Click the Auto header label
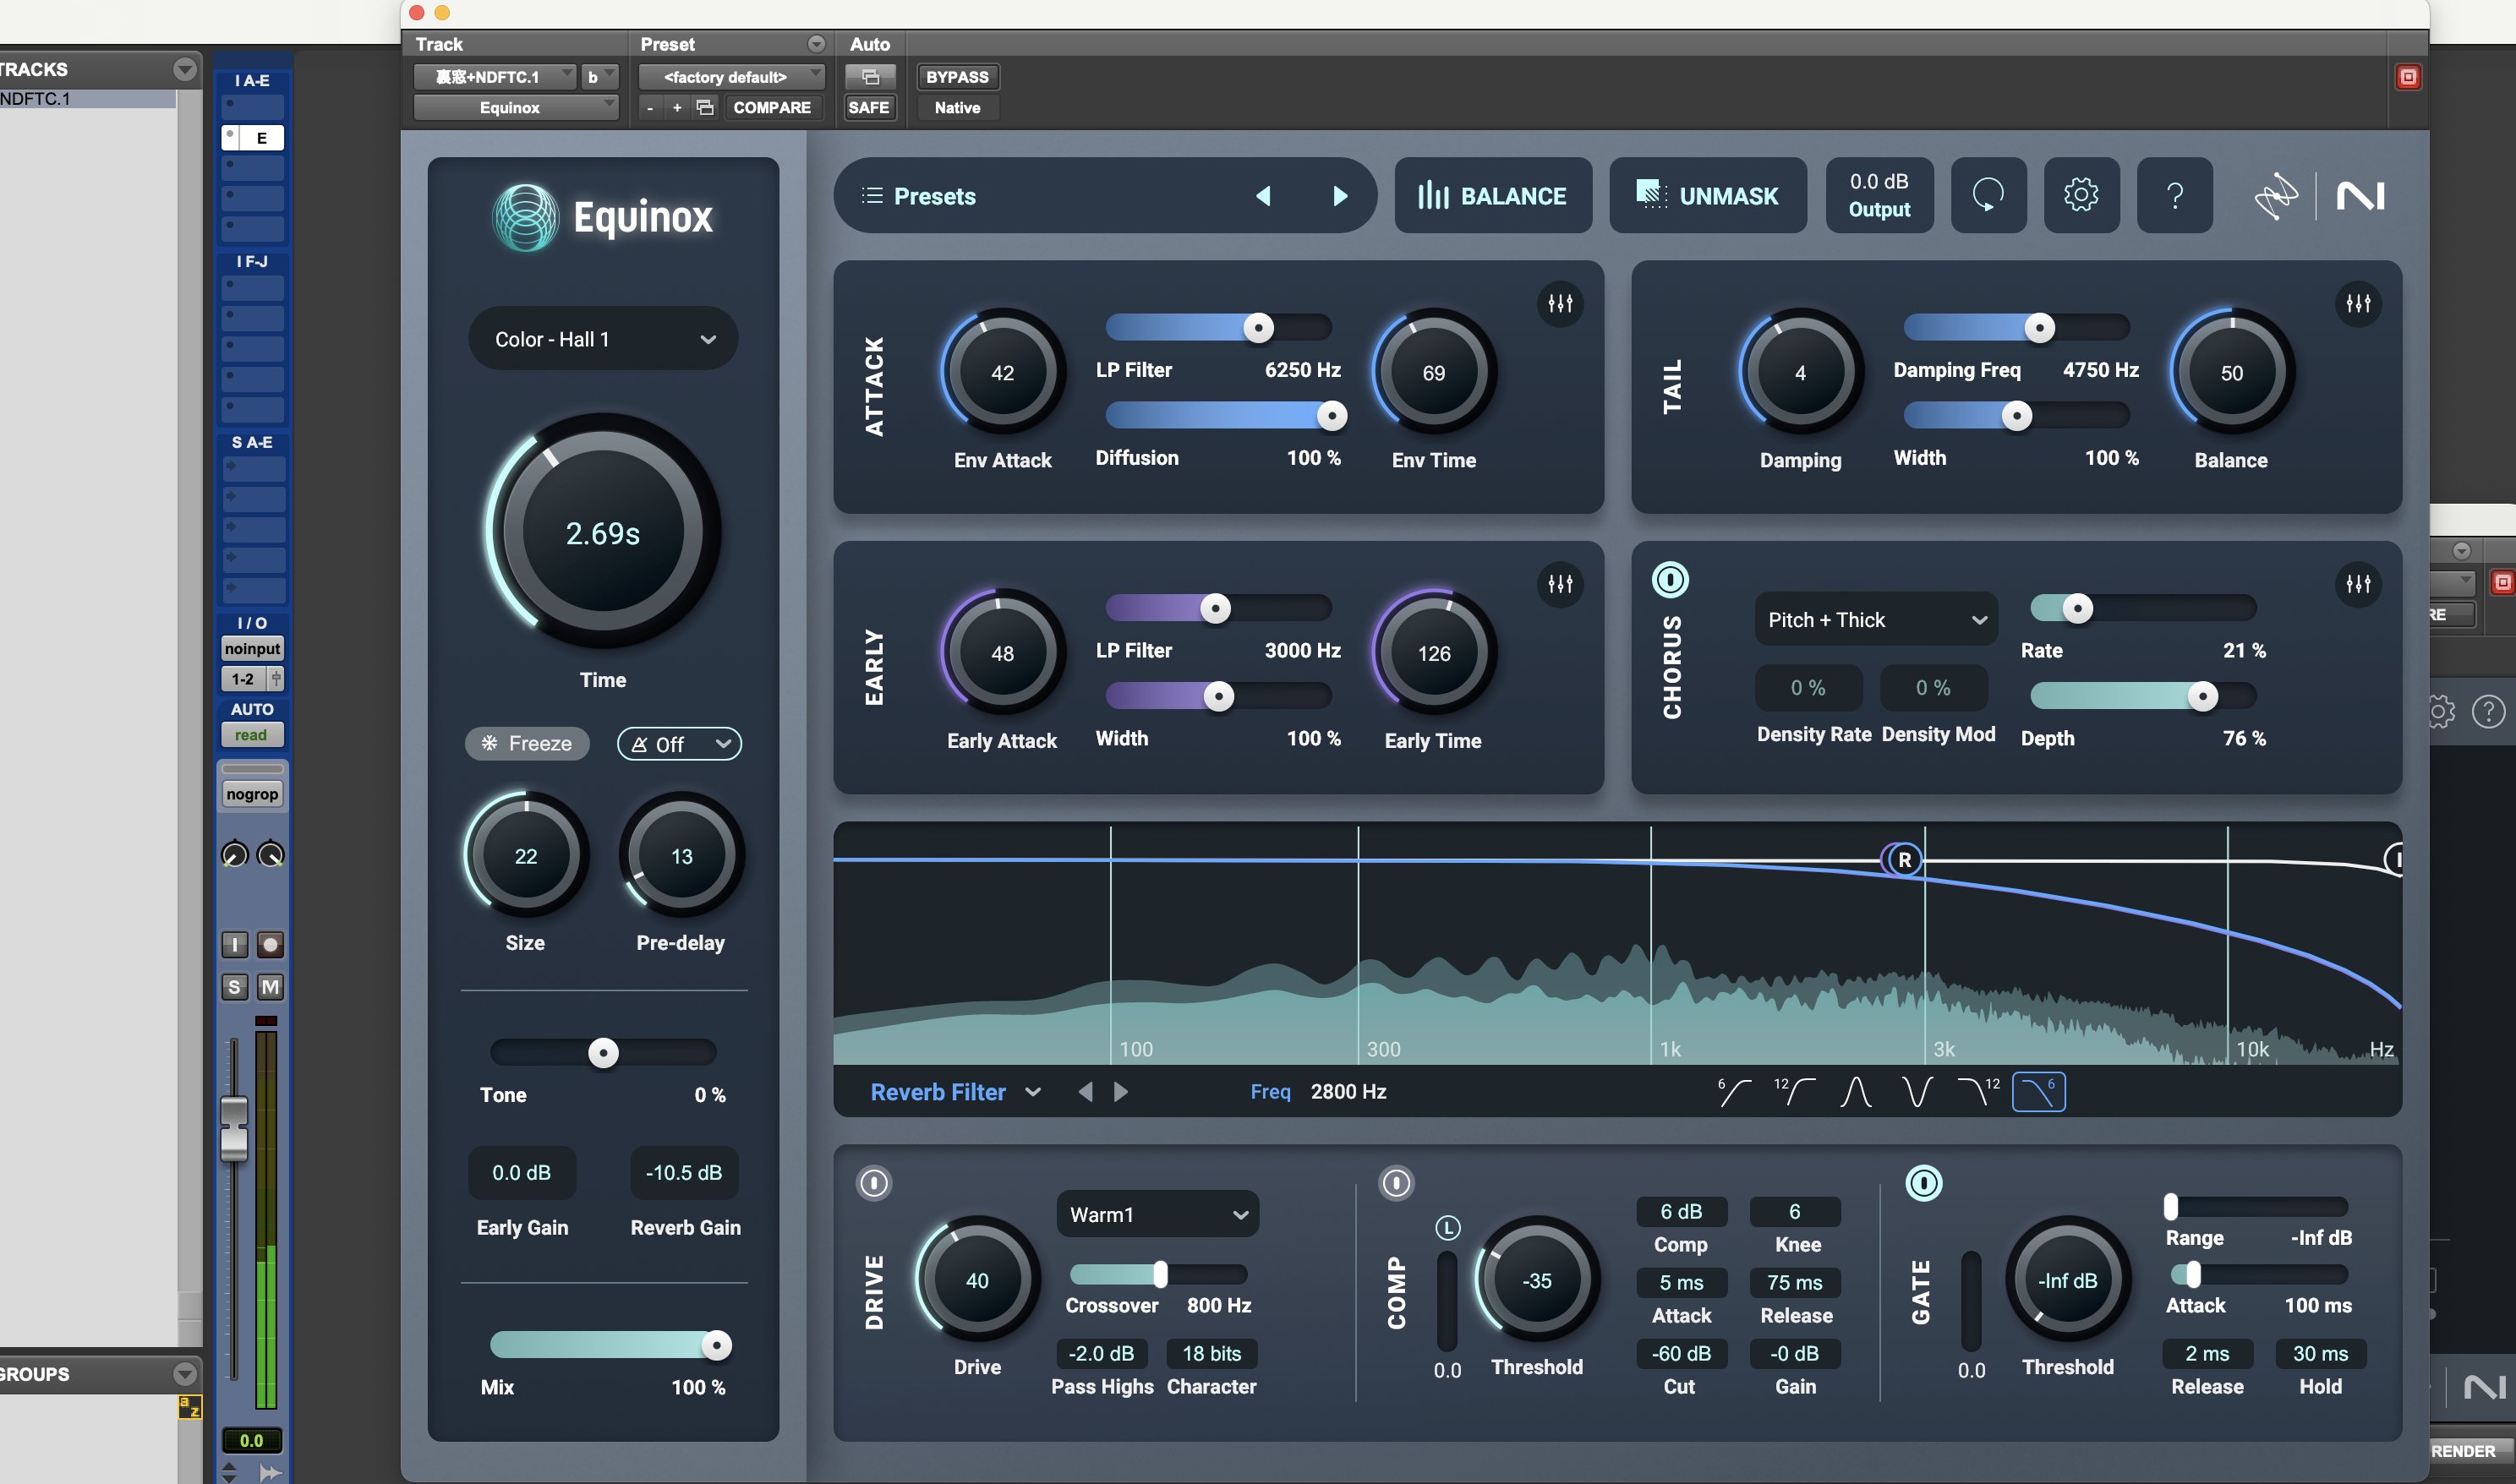This screenshot has height=1484, width=2516. [x=869, y=44]
